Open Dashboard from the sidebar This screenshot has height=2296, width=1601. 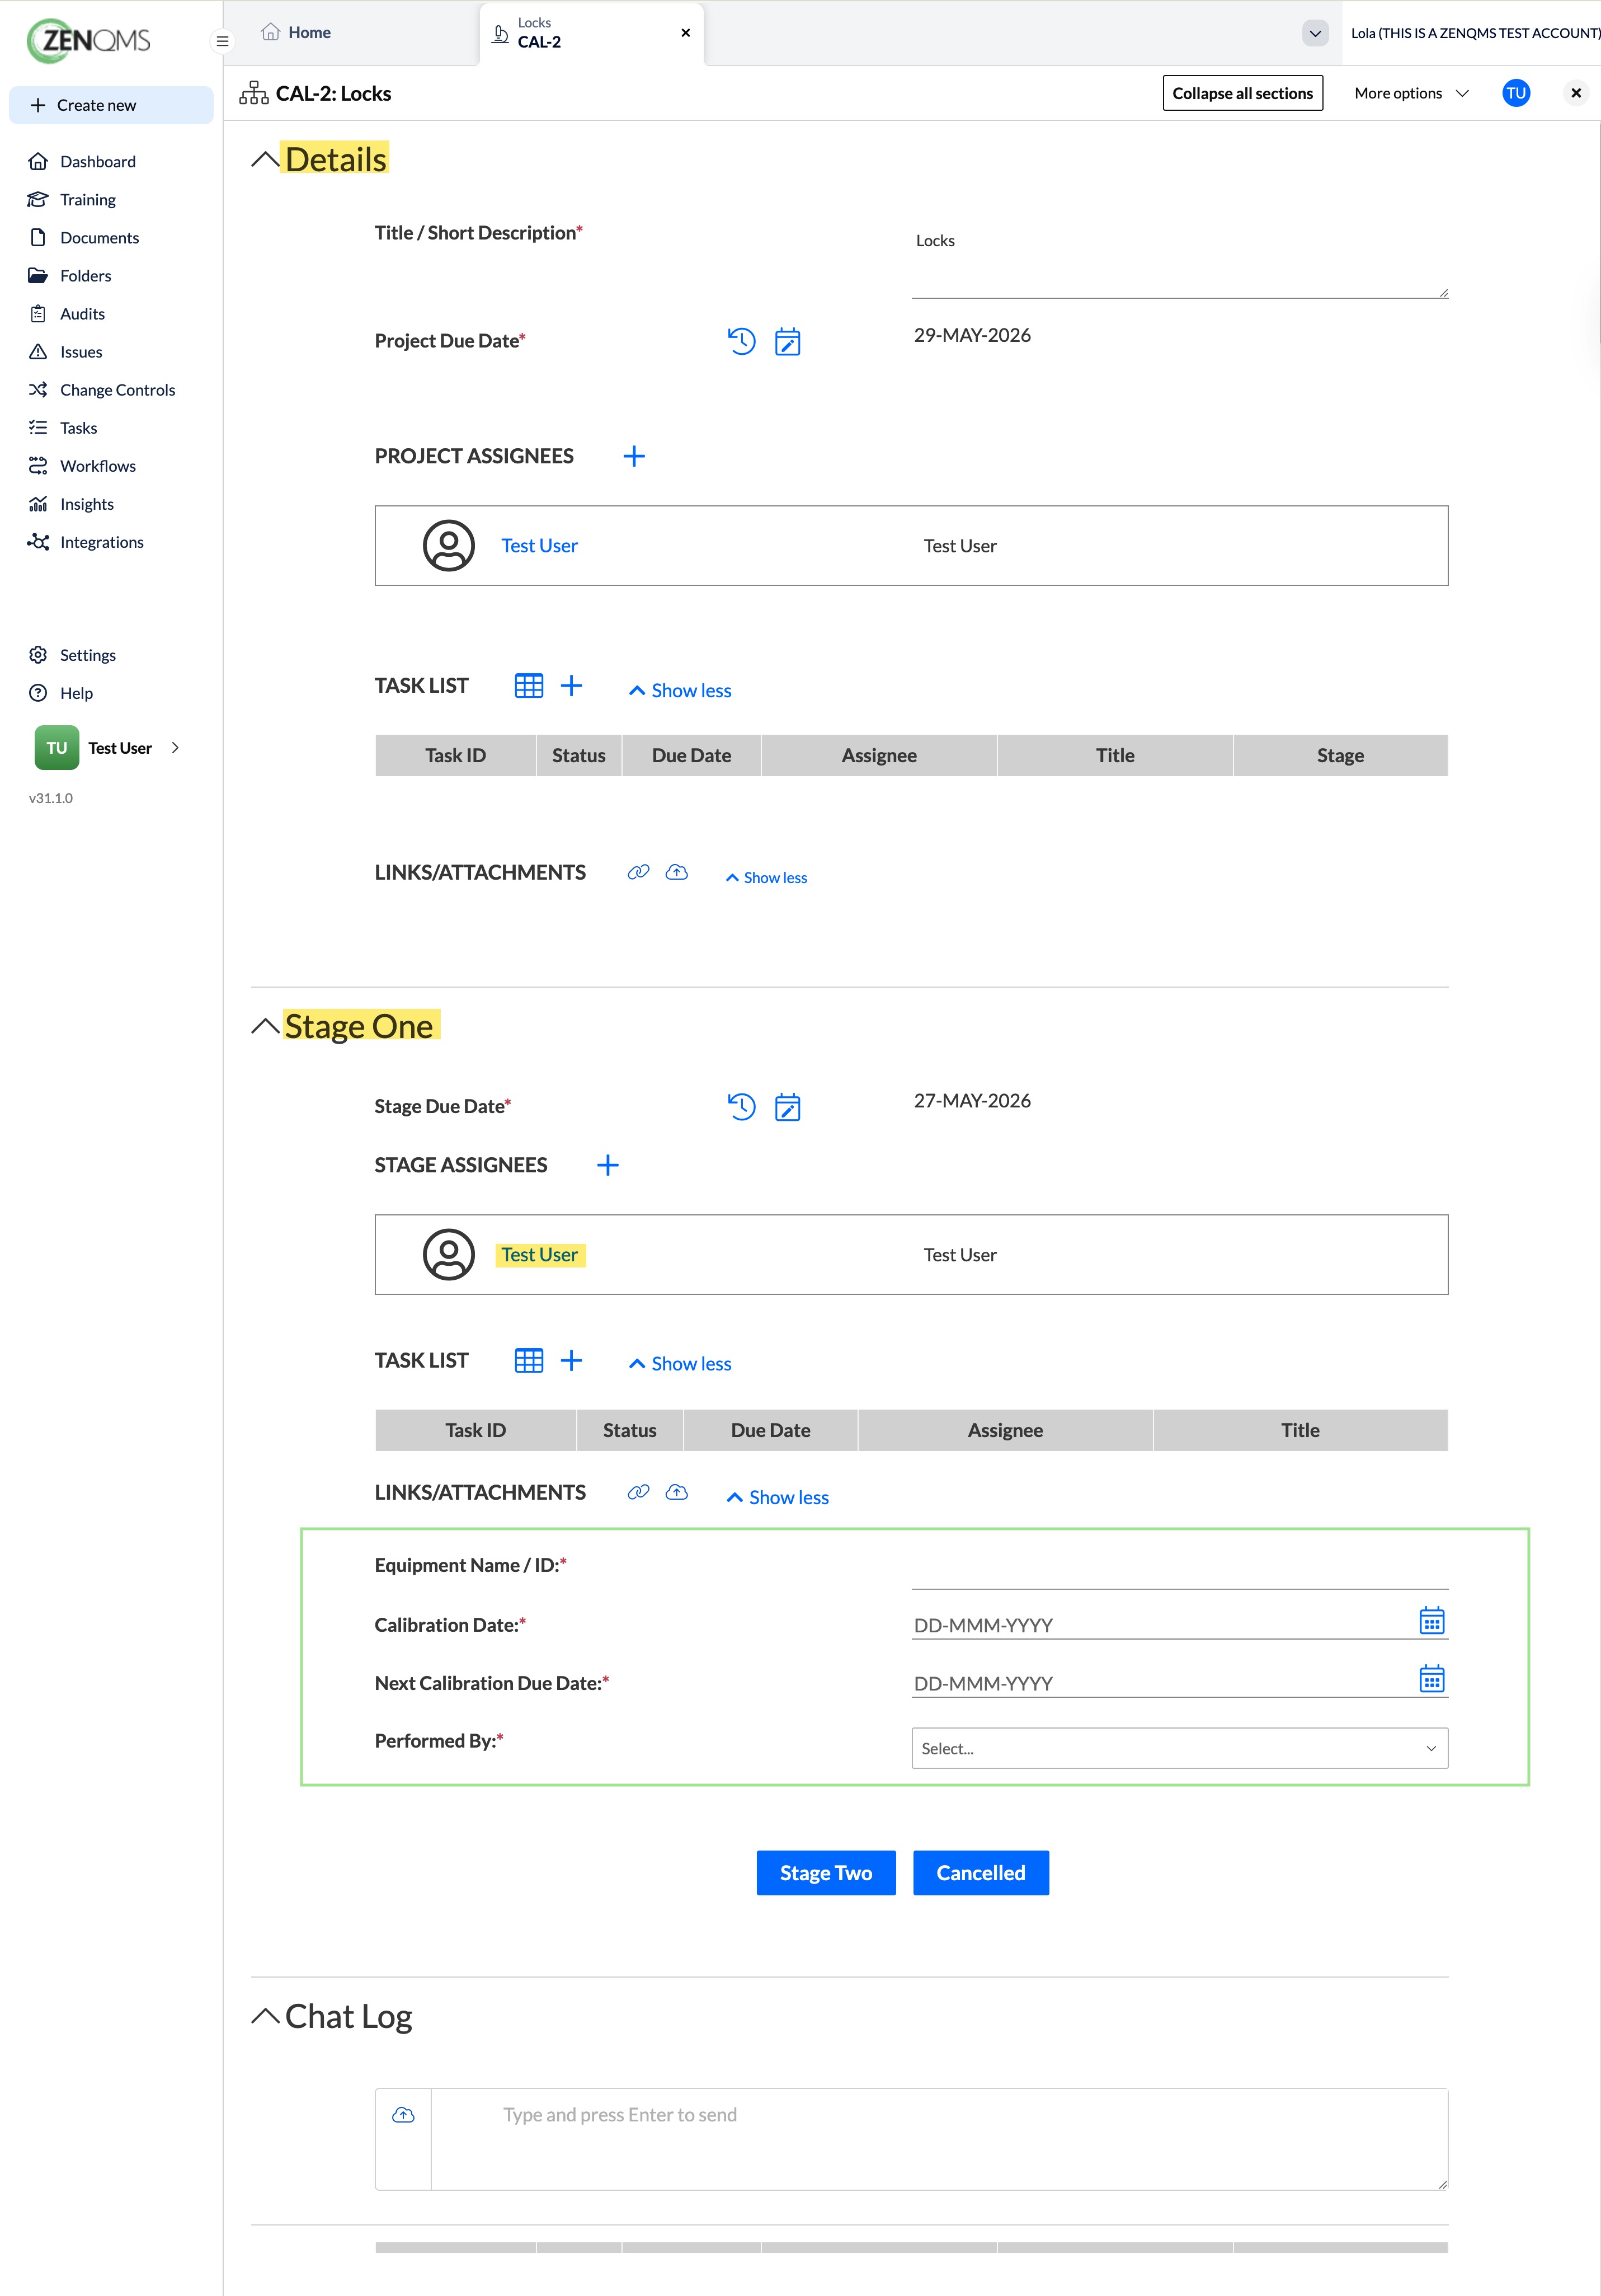tap(97, 161)
